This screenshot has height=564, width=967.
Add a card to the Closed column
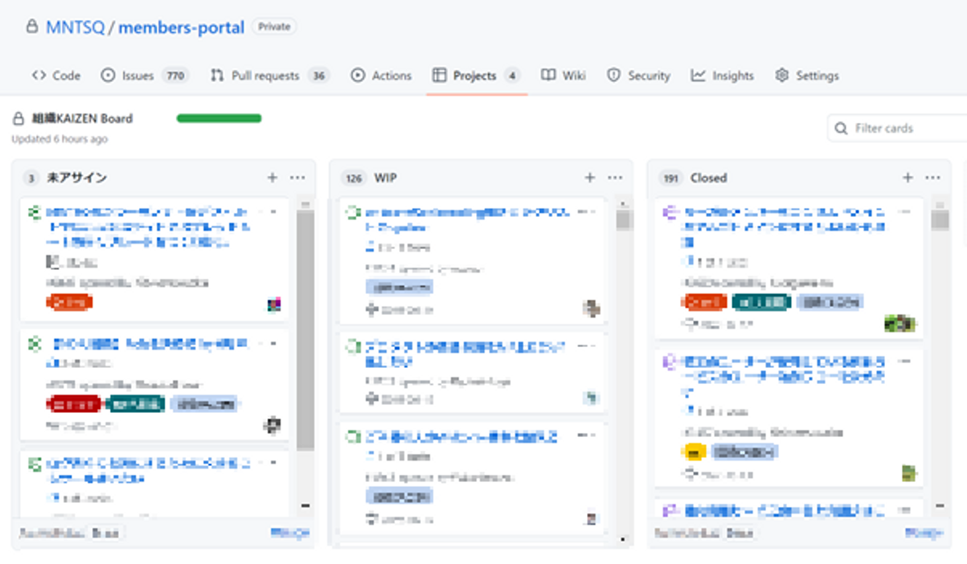(907, 177)
